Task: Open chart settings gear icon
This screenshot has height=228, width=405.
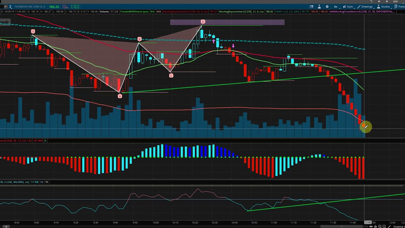Action: [x=327, y=7]
